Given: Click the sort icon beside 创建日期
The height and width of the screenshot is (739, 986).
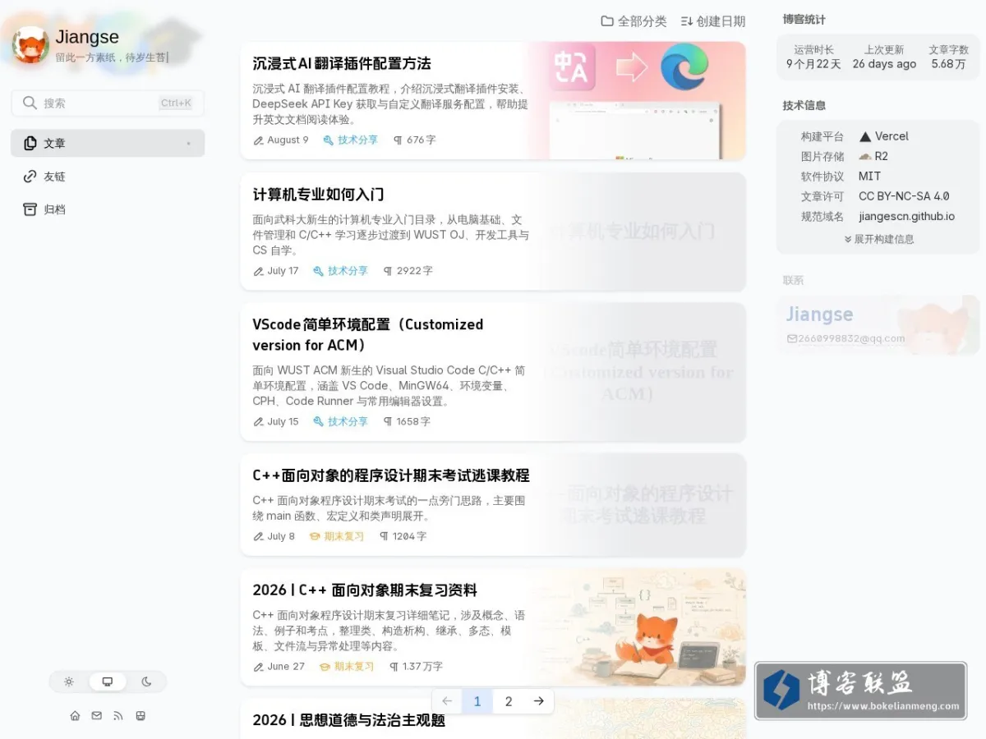Looking at the screenshot, I should coord(687,21).
